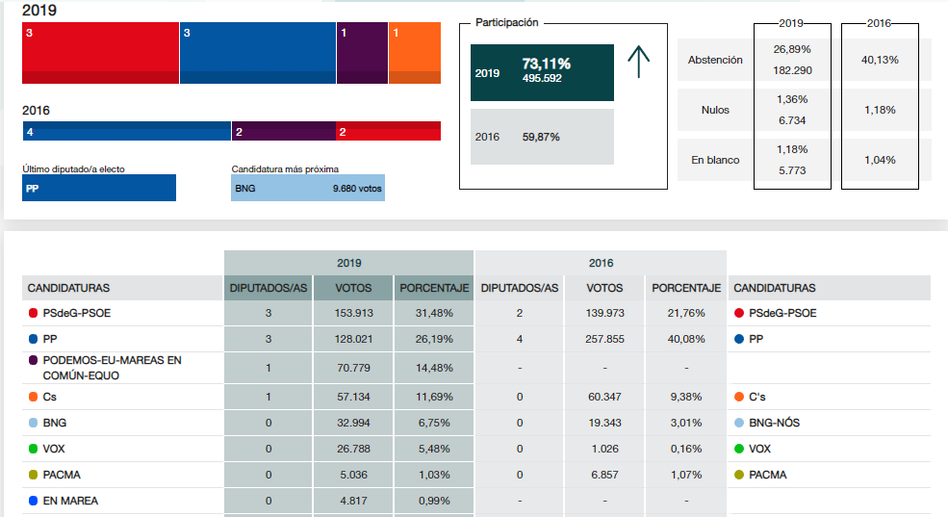Click the 2016 header above the results table
948x517 pixels.
point(601,263)
